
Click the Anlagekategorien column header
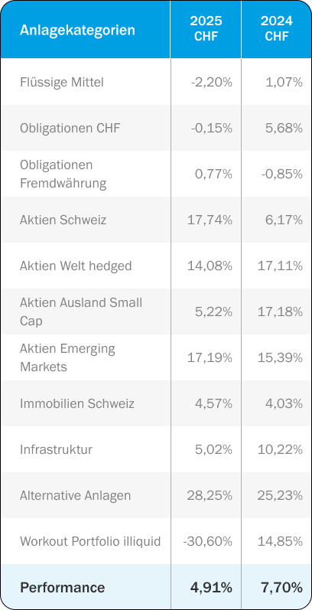pos(77,30)
